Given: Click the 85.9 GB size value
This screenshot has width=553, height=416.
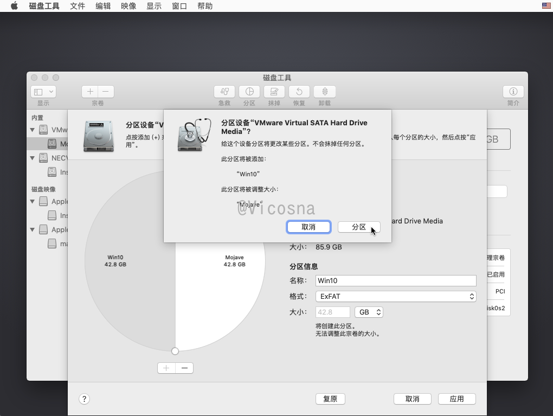Looking at the screenshot, I should pos(329,247).
